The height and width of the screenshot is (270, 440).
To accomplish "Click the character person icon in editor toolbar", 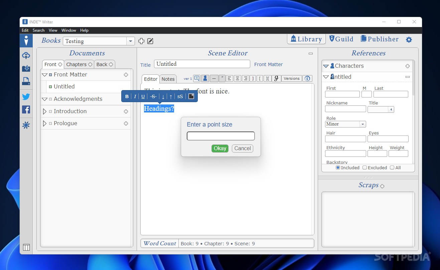I will pyautogui.click(x=205, y=78).
